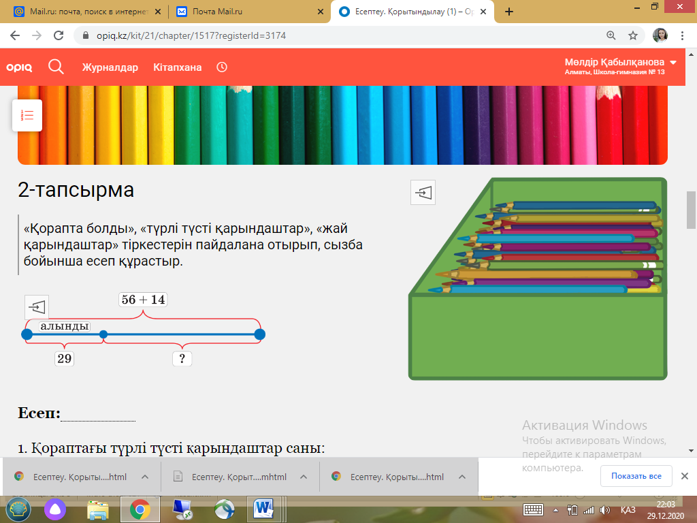The width and height of the screenshot is (697, 523).
Task: Click the pencil box illustration
Action: [538, 279]
